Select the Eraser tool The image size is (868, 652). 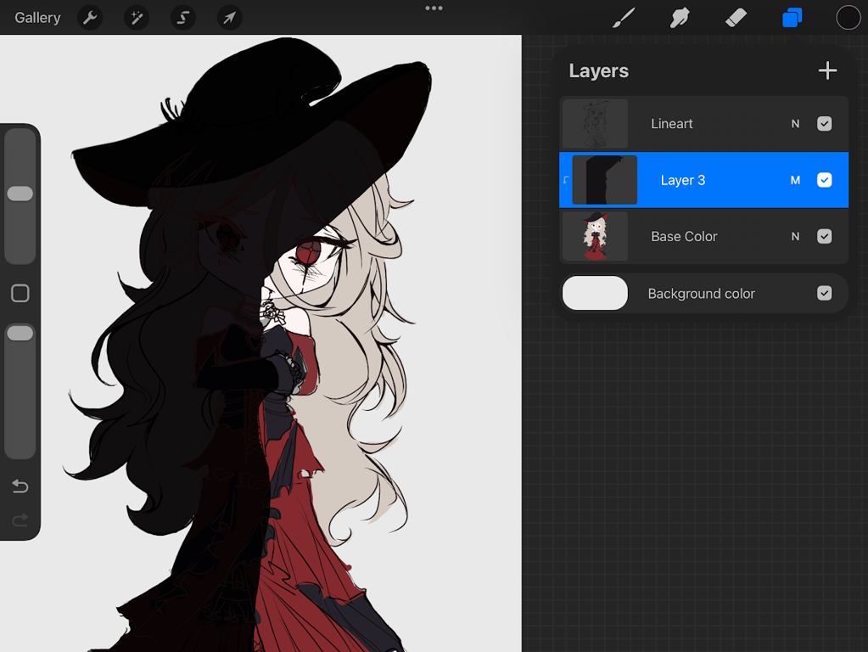(x=736, y=18)
